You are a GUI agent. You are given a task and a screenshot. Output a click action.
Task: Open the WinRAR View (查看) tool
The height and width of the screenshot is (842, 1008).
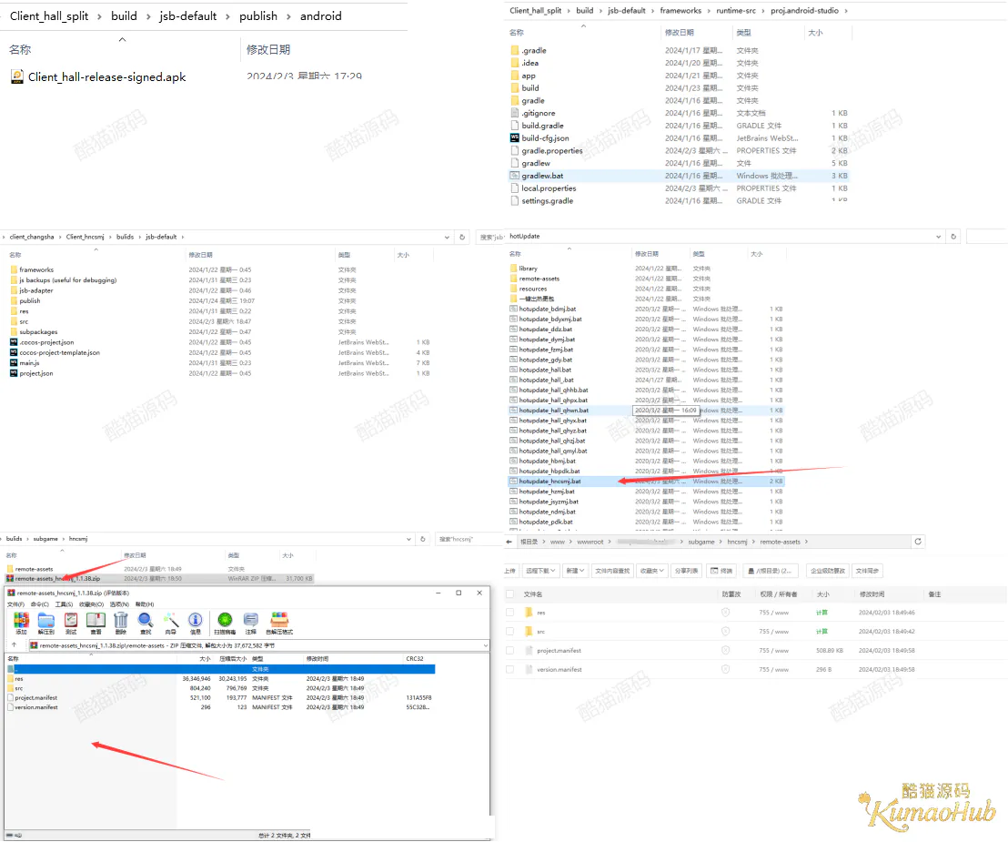96,622
